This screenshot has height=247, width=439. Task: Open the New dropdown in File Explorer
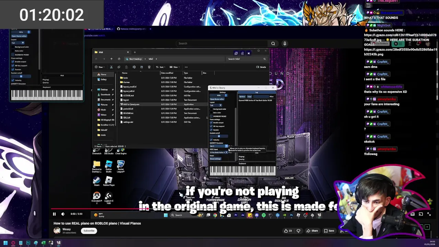tap(99, 67)
